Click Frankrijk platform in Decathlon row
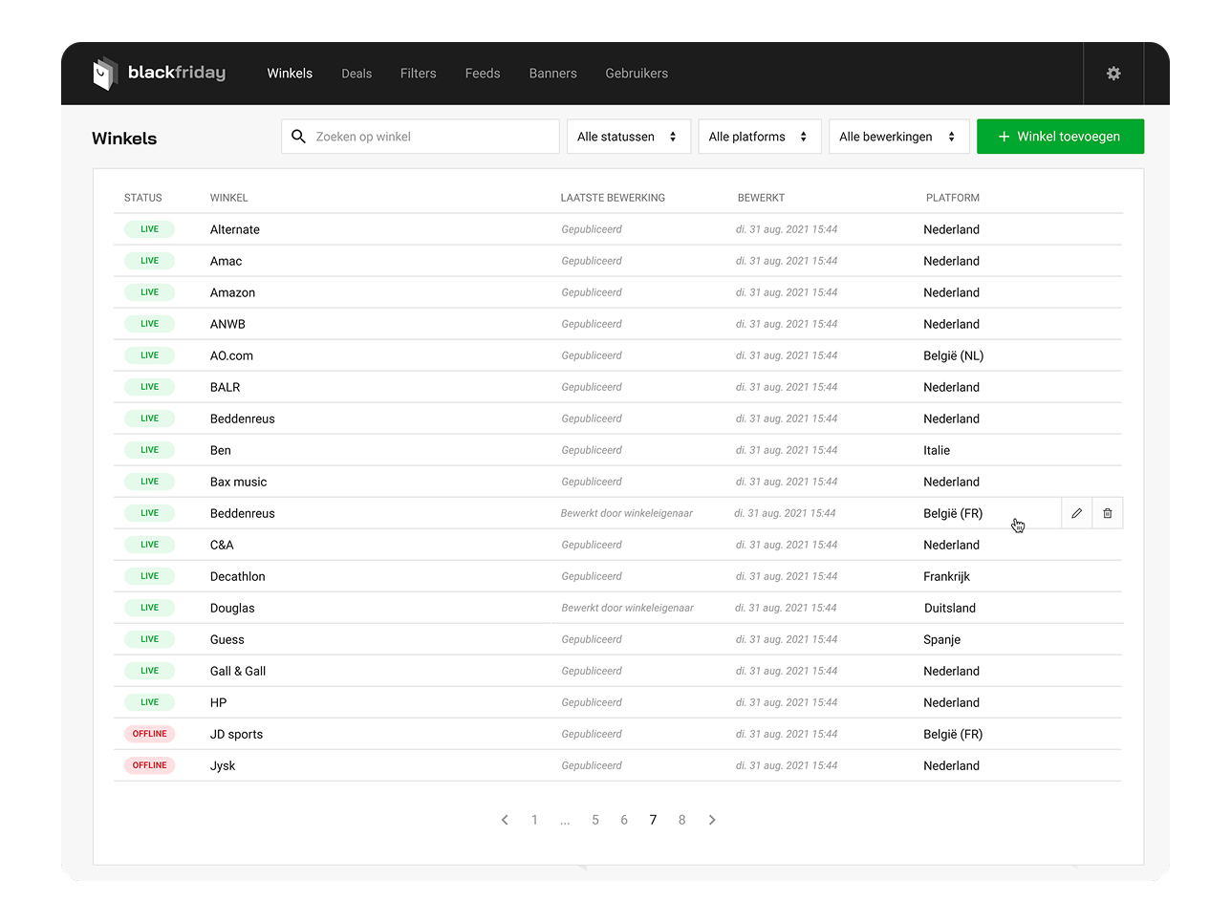1231x923 pixels. [946, 576]
